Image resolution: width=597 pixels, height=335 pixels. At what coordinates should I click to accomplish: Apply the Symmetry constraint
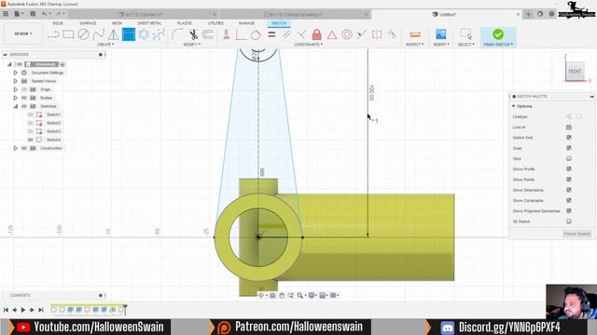(x=377, y=34)
